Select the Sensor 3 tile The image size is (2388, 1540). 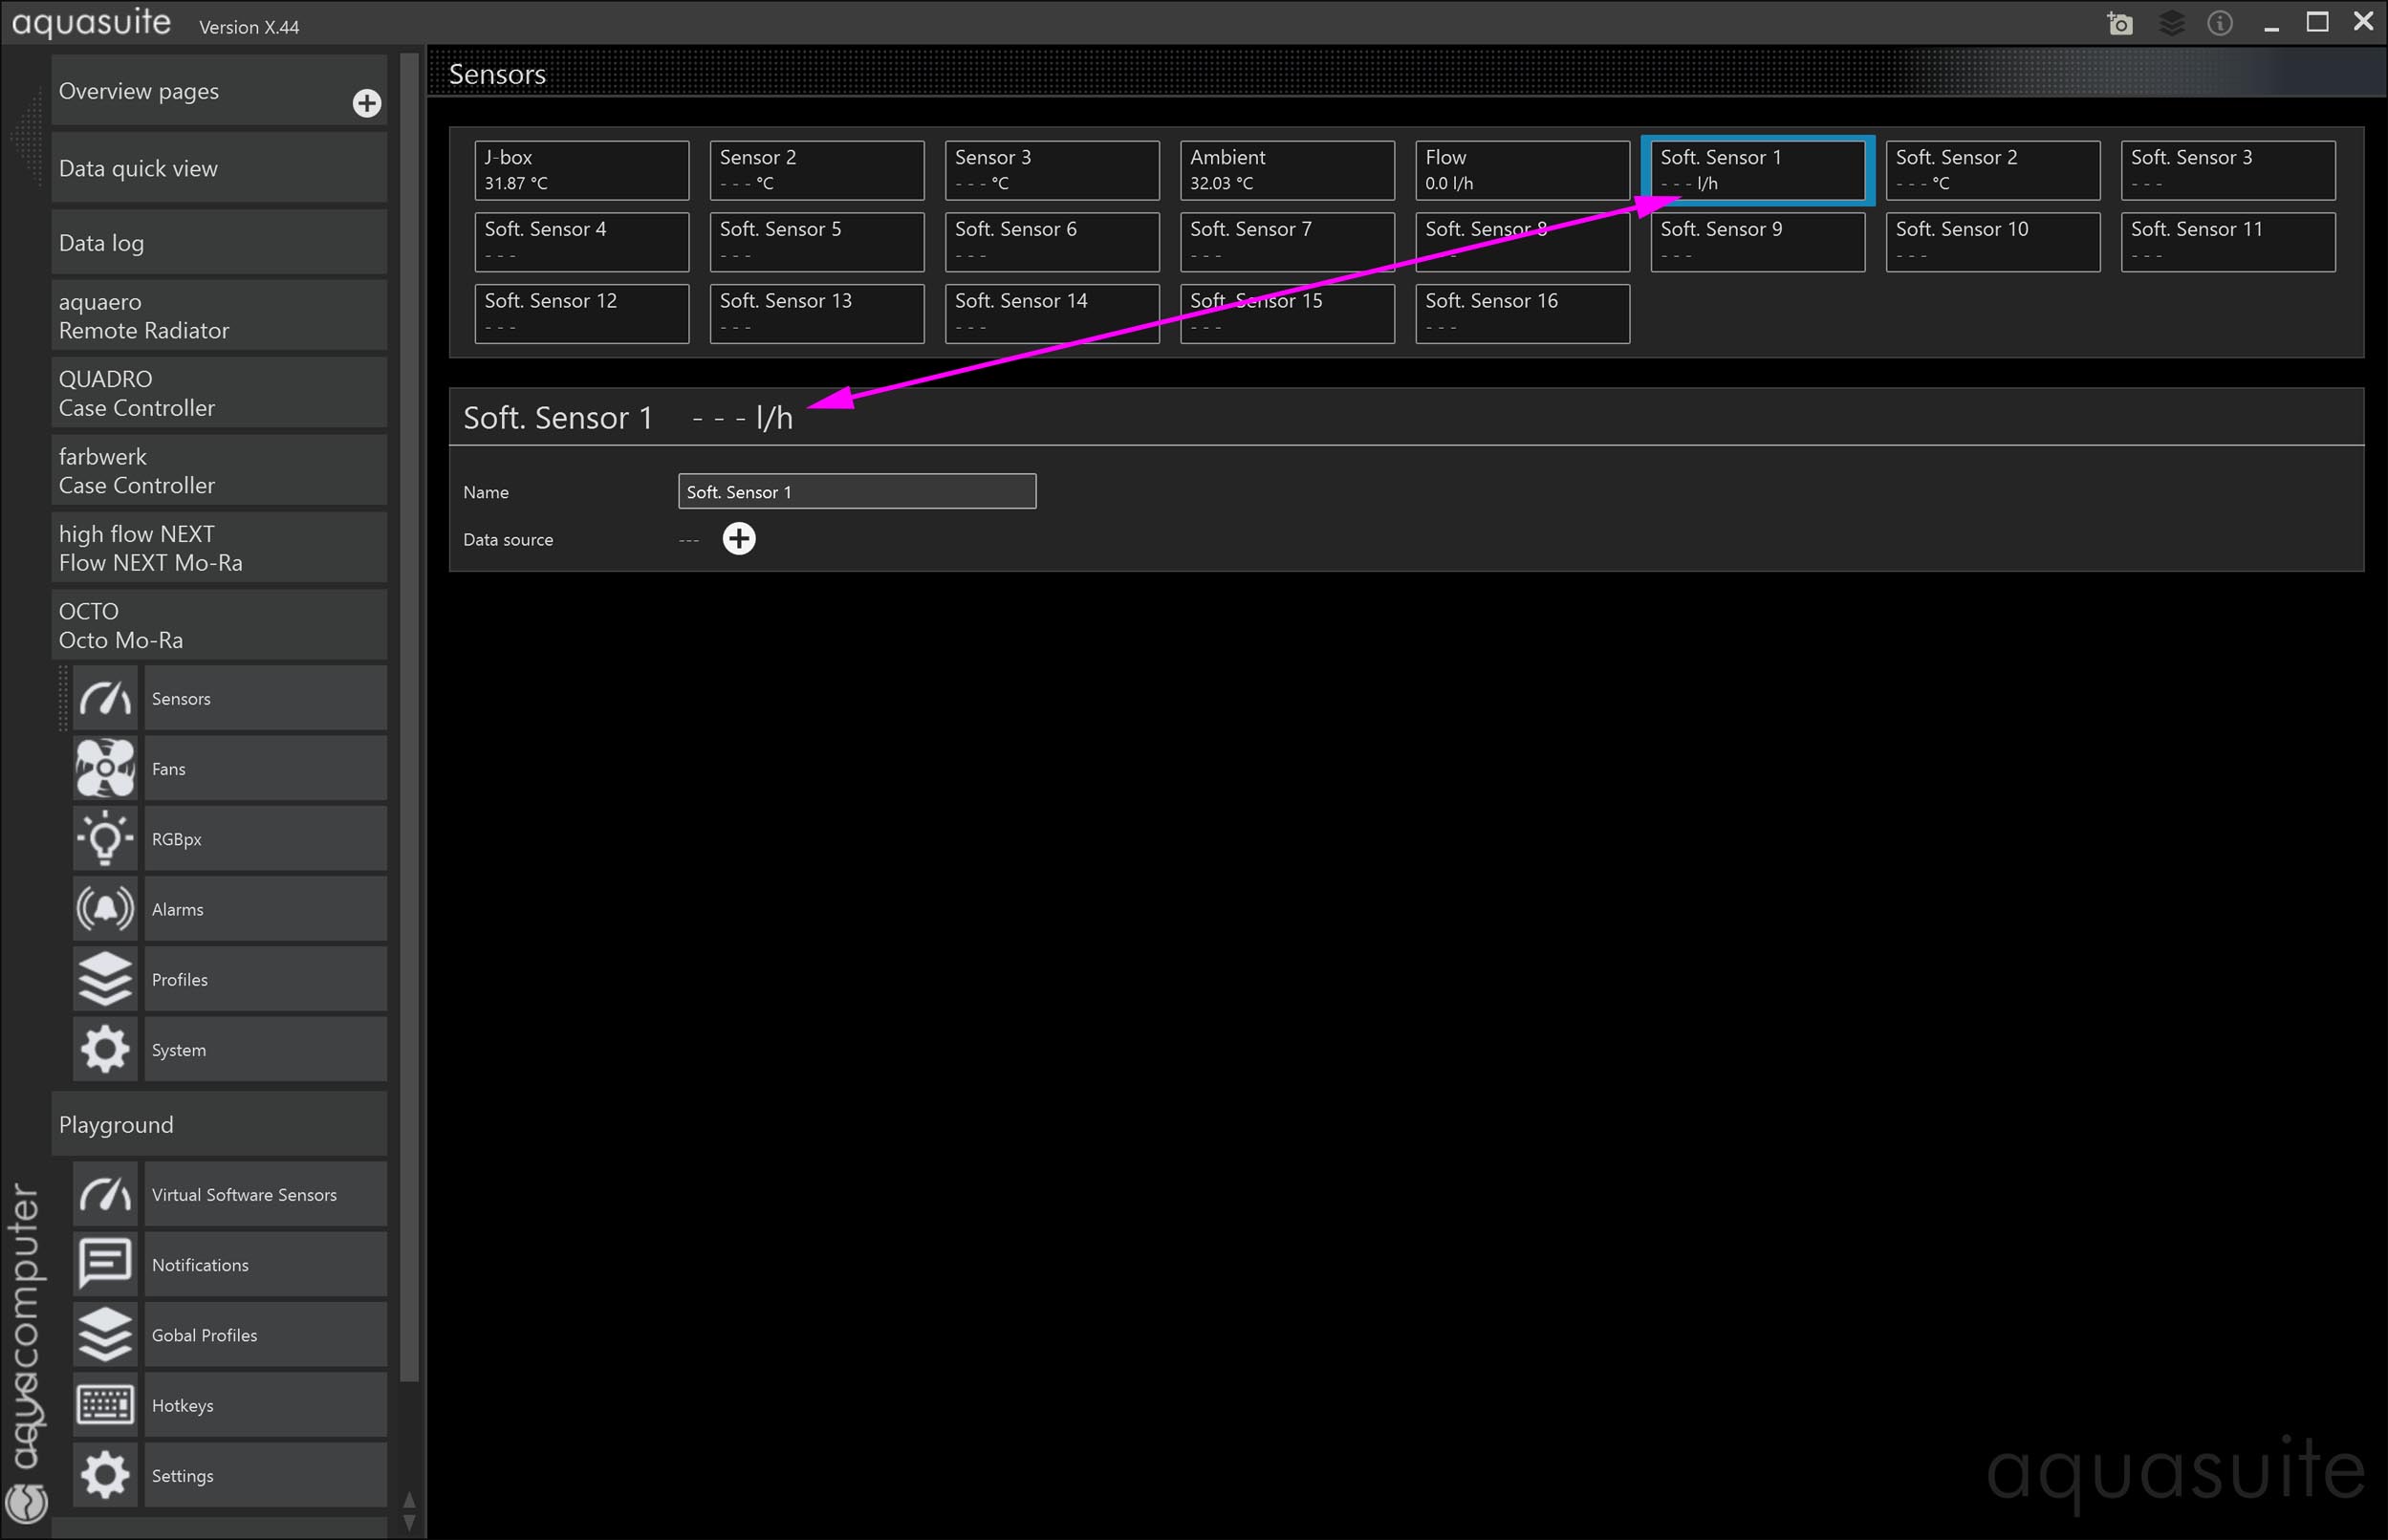click(x=1052, y=170)
